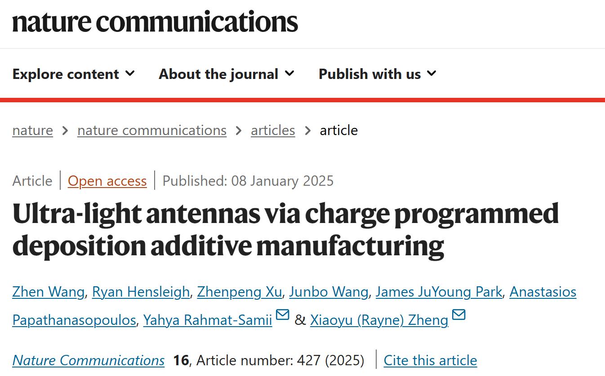Click the italic Nature Communications journal link
The image size is (605, 376).
point(89,360)
